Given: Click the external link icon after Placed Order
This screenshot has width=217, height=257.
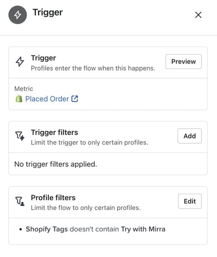Looking at the screenshot, I should (75, 99).
